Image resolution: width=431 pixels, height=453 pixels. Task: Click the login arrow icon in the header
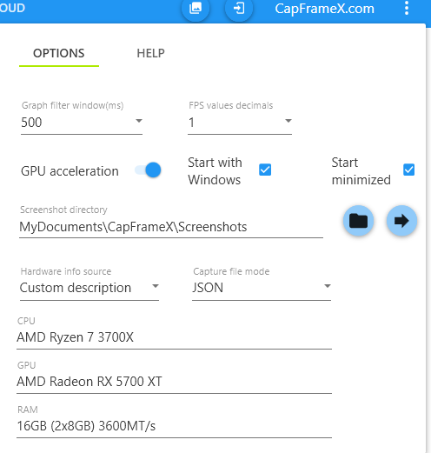[239, 8]
